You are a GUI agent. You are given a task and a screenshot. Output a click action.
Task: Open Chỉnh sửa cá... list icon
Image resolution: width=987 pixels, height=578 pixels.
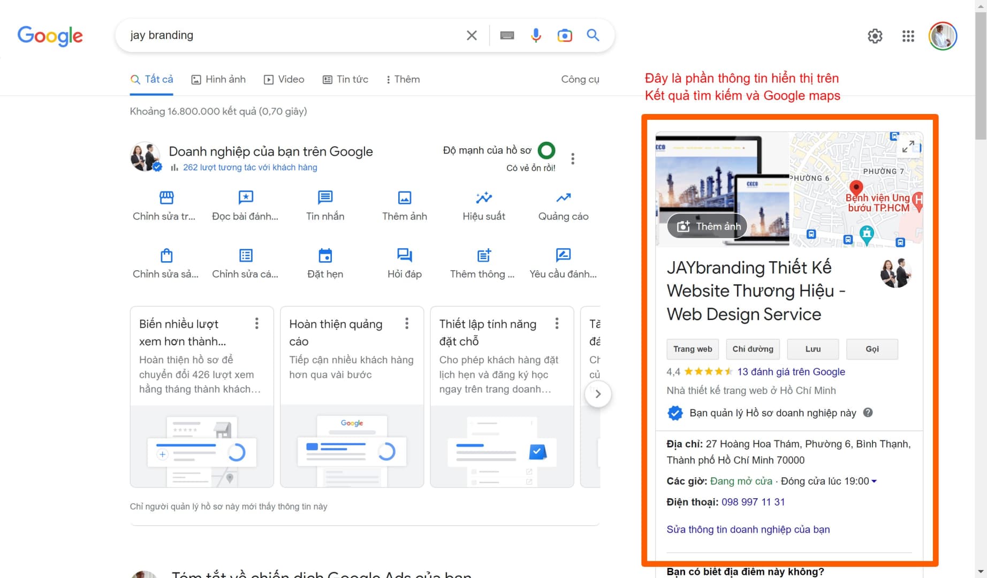pyautogui.click(x=246, y=255)
